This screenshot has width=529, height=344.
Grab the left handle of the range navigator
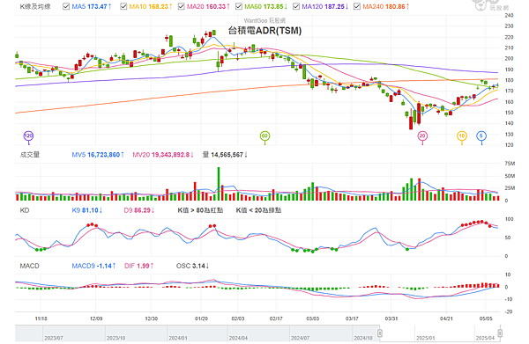point(380,333)
